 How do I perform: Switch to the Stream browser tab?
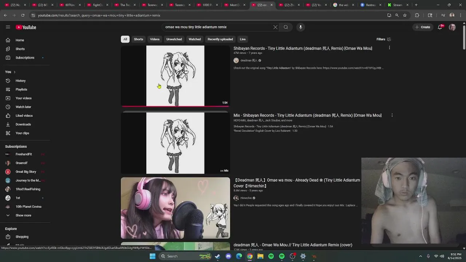(x=398, y=5)
